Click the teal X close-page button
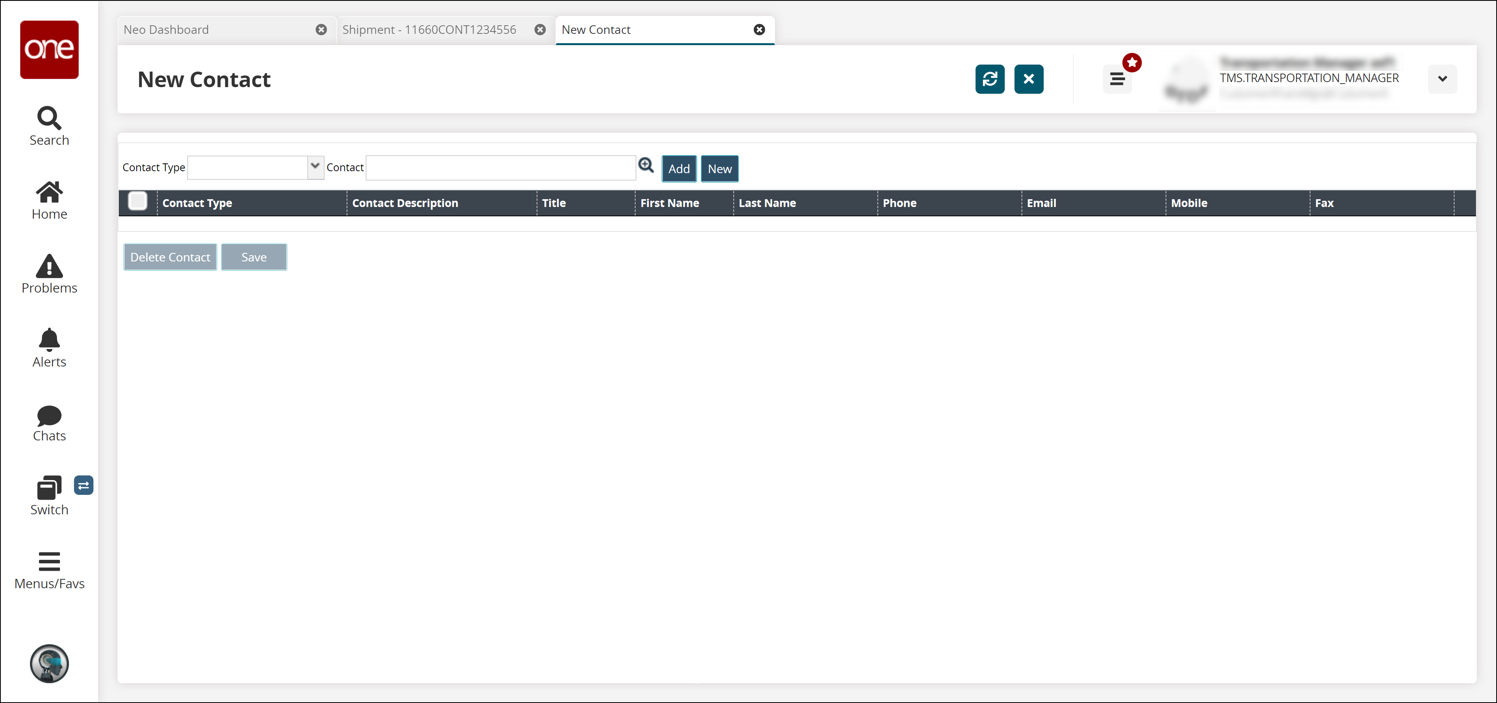 pyautogui.click(x=1028, y=79)
